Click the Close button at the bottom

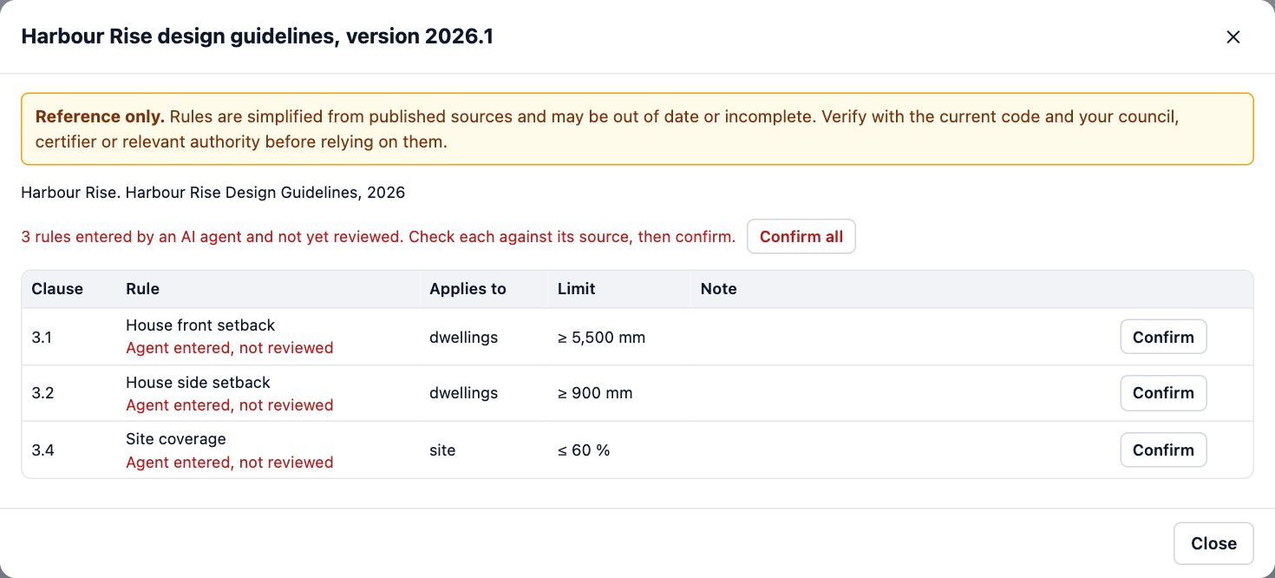point(1213,544)
